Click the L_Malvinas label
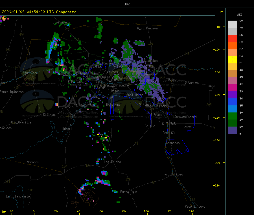This screenshot has width=254, height=215. coord(111,105)
